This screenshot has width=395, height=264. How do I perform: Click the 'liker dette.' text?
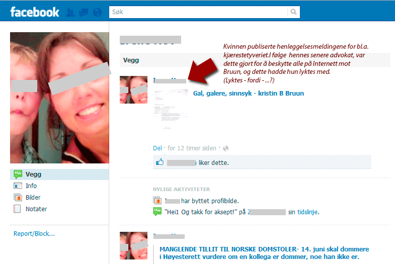pyautogui.click(x=214, y=163)
